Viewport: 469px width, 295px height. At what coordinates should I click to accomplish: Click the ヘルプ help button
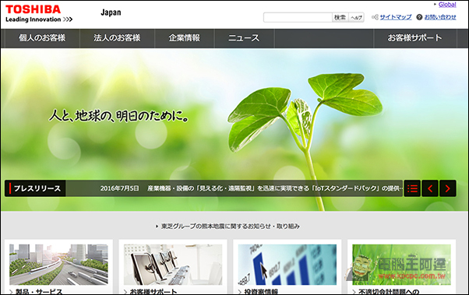pos(356,17)
